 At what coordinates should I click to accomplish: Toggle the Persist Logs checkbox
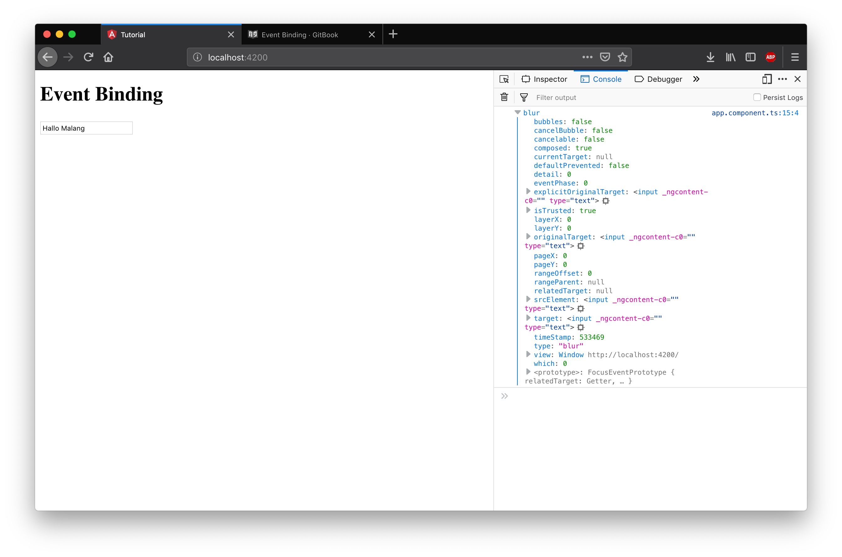[757, 97]
